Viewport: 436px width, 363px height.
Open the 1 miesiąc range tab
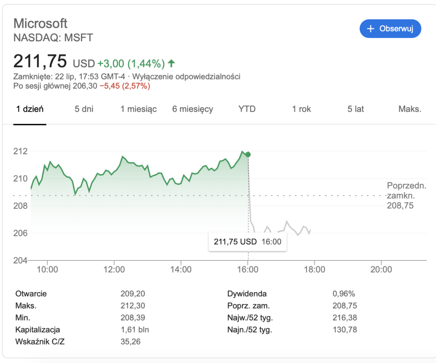coord(138,109)
